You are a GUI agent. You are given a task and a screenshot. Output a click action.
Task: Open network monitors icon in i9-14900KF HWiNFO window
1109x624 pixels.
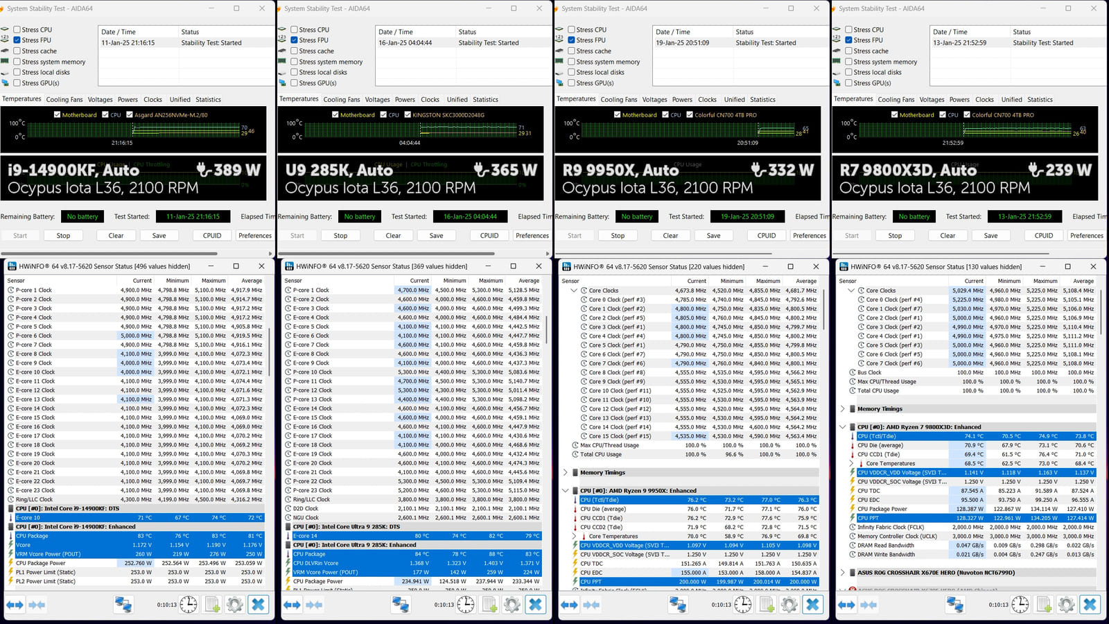pos(123,605)
